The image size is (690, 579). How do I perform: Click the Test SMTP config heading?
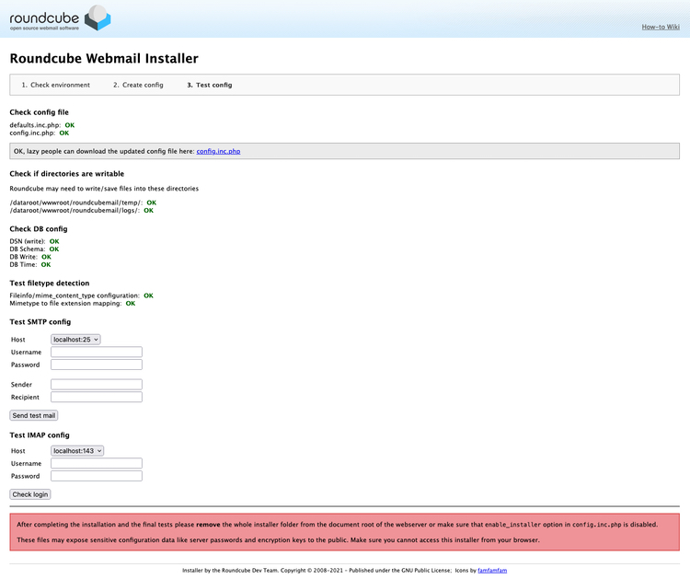(40, 322)
